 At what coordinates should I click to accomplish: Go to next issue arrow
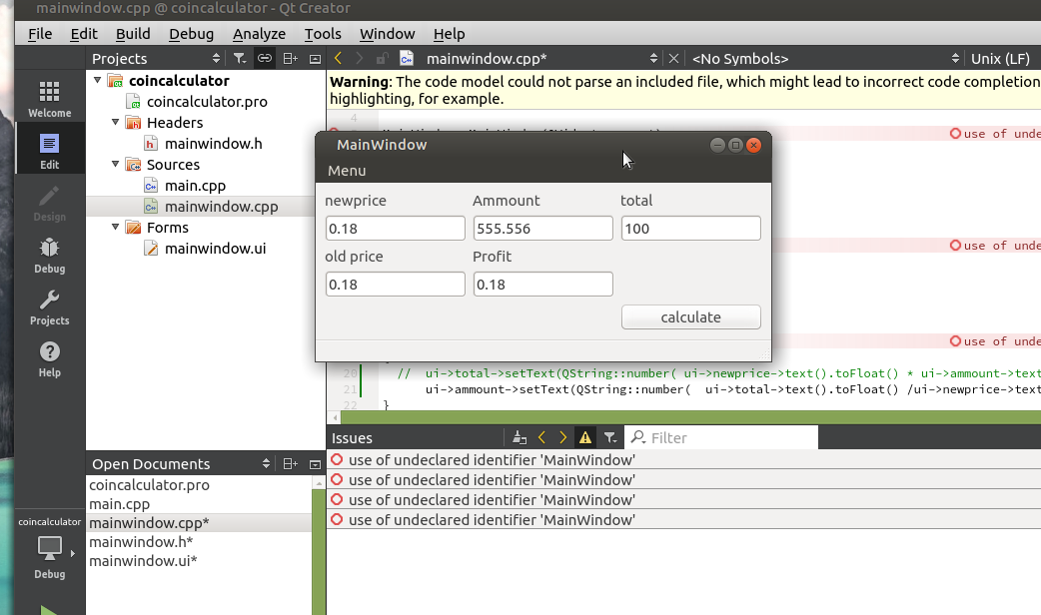point(563,437)
